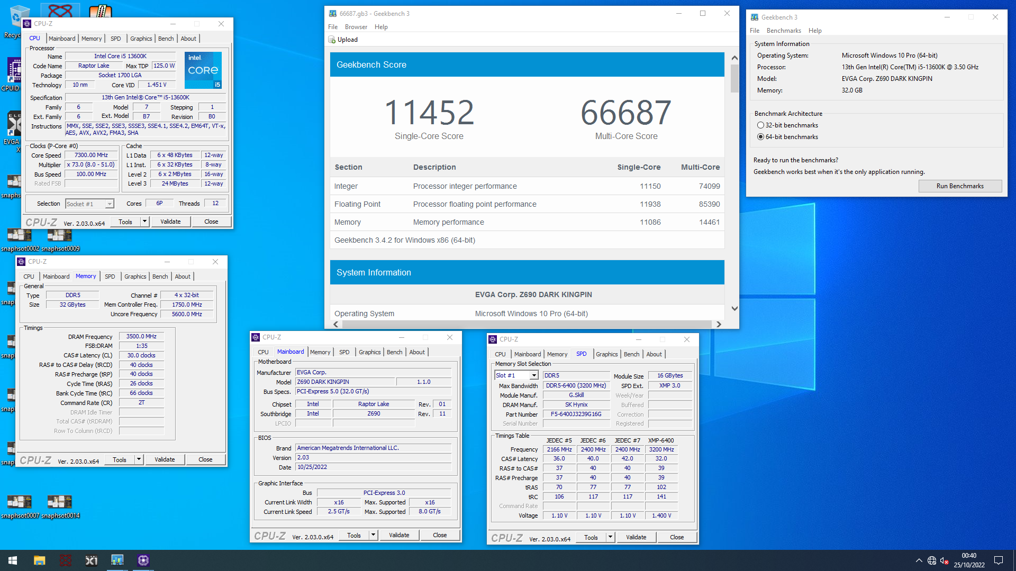1016x571 pixels.
Task: Click the scroll down arrow in Geekbench results
Action: coord(734,309)
